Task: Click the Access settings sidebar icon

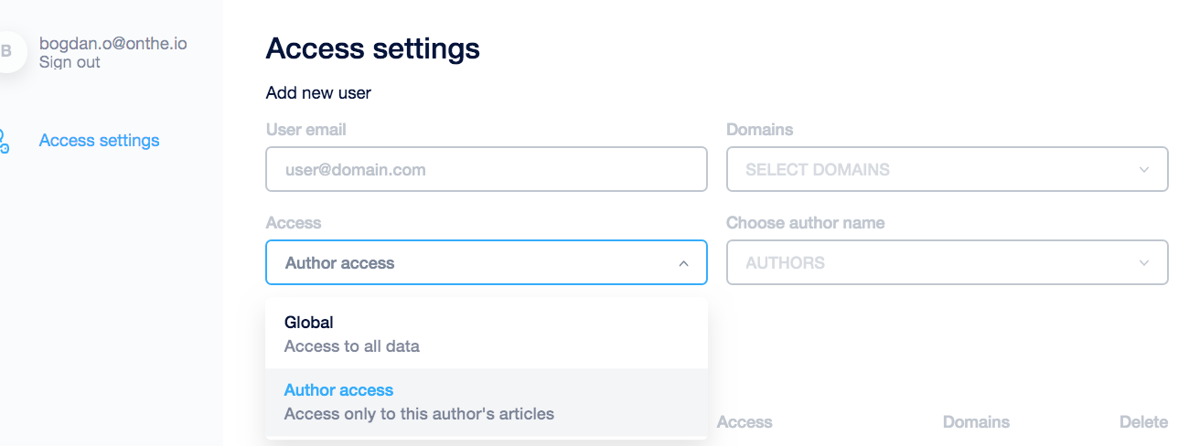Action: coord(4,141)
